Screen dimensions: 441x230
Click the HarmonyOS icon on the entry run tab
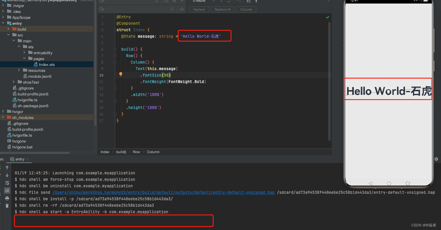(12, 159)
